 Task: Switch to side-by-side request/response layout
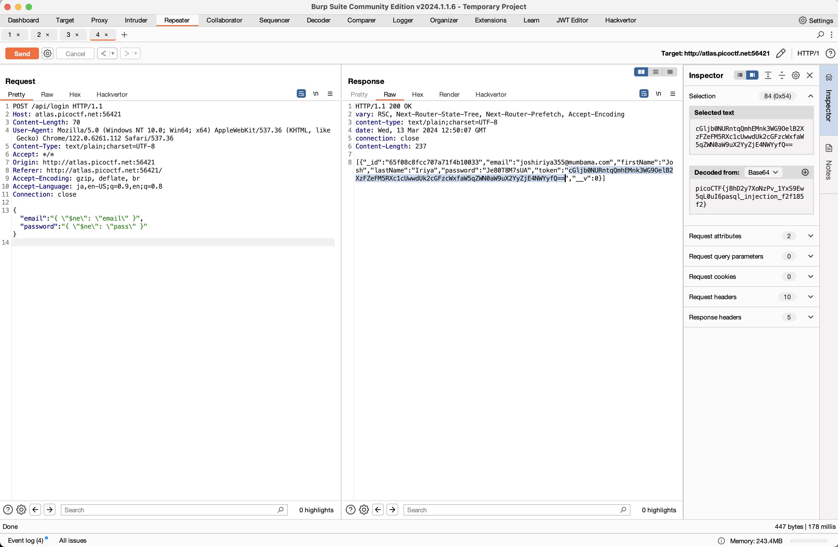tap(641, 72)
